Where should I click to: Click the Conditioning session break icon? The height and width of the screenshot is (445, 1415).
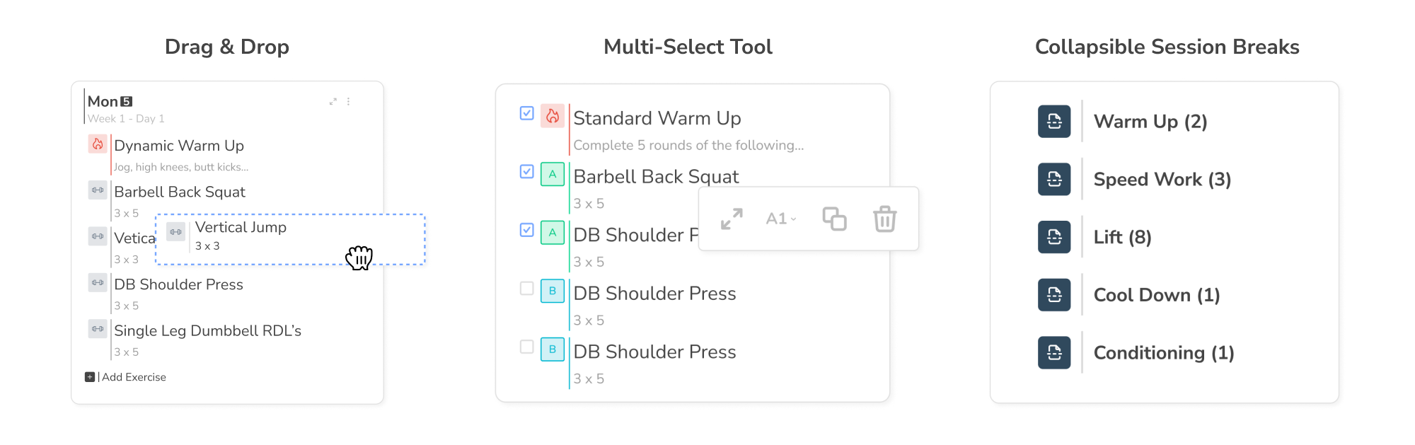click(1054, 353)
